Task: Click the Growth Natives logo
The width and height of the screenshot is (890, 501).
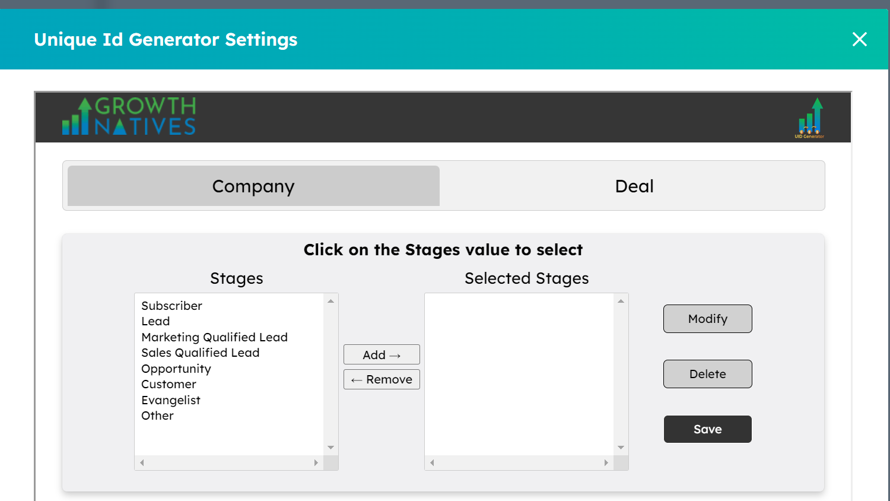Action: [x=128, y=116]
